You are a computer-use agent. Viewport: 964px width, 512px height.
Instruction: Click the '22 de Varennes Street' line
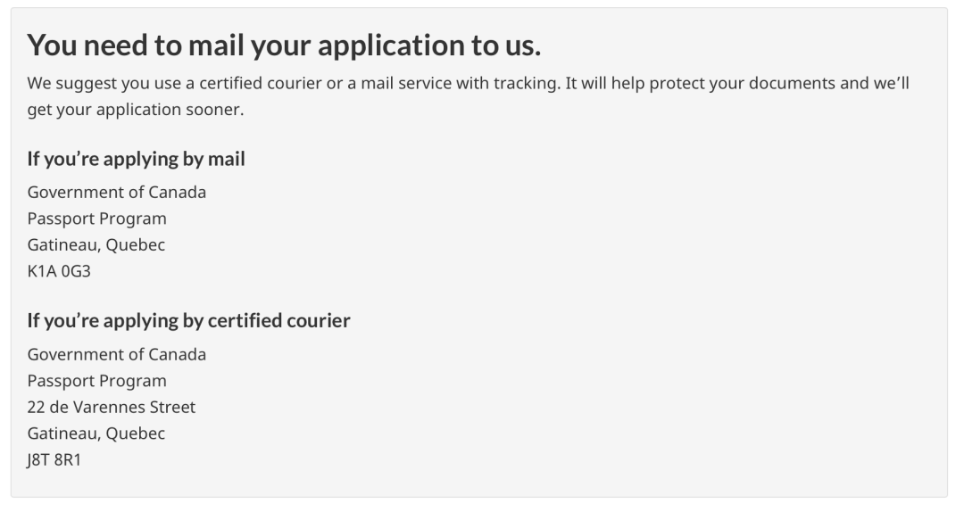pos(112,407)
